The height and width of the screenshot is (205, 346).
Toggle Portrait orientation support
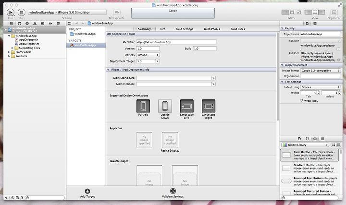tap(143, 106)
